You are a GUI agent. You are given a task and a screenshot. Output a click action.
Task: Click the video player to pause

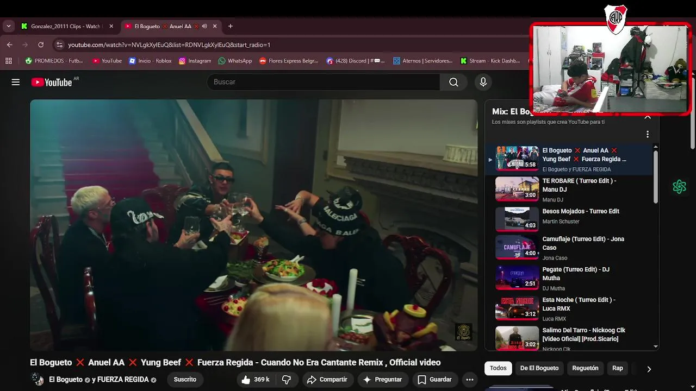click(x=254, y=225)
